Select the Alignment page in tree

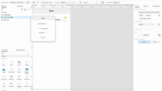pyautogui.click(x=6, y=20)
